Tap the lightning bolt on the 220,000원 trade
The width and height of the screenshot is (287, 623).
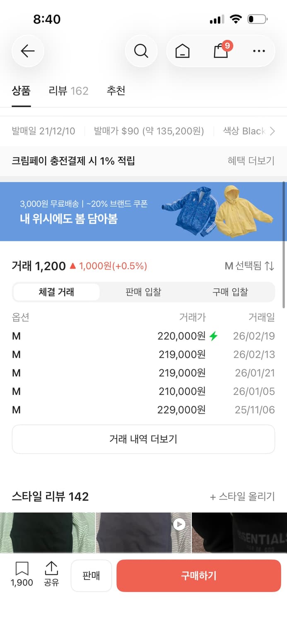tap(214, 336)
